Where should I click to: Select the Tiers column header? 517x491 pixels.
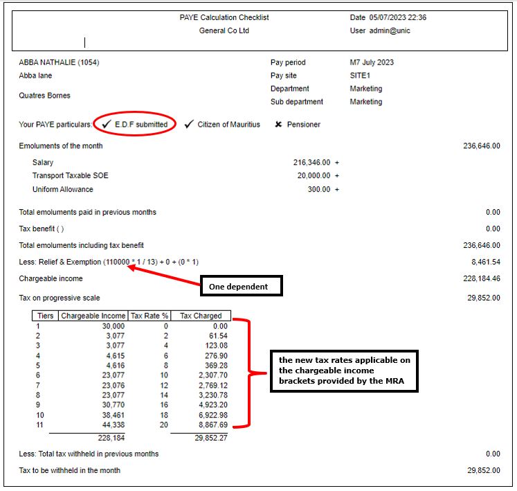[x=44, y=316]
